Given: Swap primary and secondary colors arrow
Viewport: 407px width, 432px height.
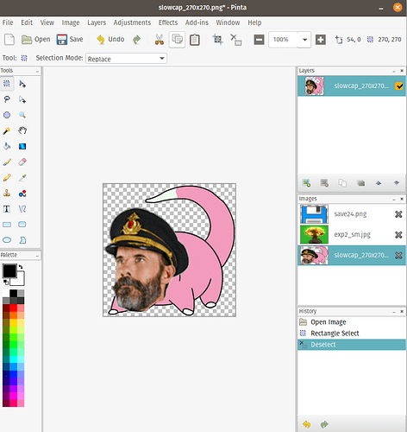Looking at the screenshot, I should point(21,267).
